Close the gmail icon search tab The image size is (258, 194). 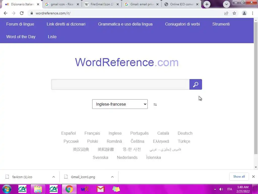(x=78, y=5)
